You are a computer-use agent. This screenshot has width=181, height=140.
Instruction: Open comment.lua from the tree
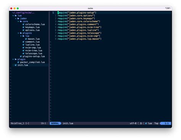pos(32,42)
